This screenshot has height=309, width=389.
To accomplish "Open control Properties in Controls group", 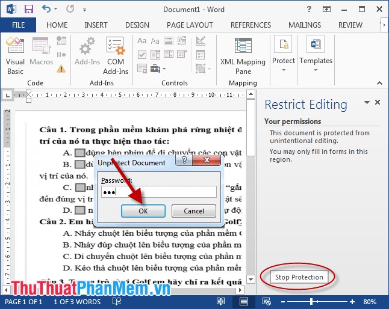I will point(201,55).
